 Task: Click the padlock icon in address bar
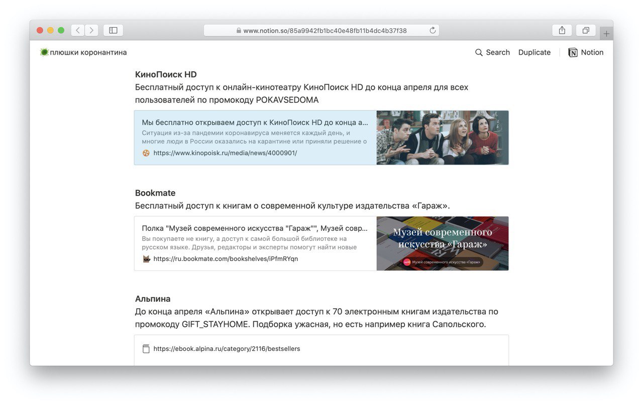pos(239,31)
